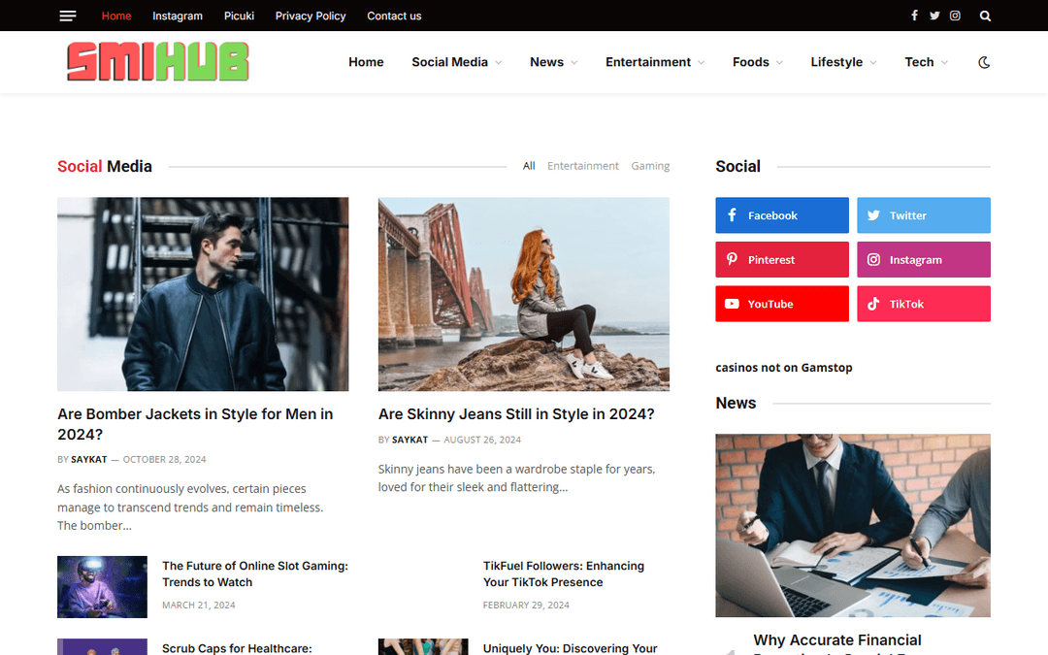This screenshot has height=655, width=1048.
Task: Click Home in top black bar
Action: [x=116, y=16]
